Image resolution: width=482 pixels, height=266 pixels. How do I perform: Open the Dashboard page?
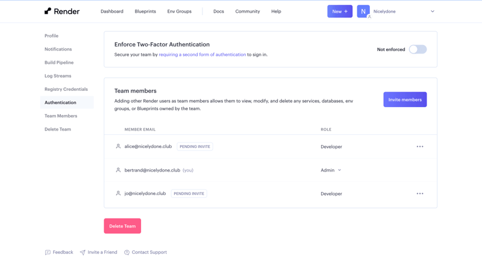(112, 11)
